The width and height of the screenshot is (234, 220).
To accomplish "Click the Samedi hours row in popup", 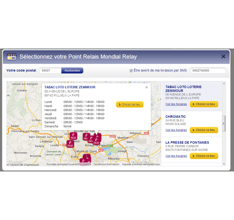I will coord(64,122).
